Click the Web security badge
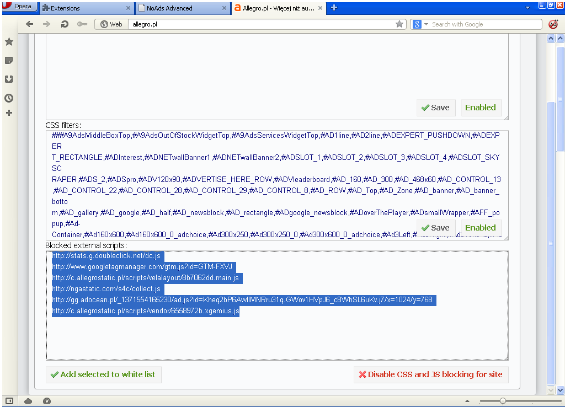565x407 pixels. pos(111,24)
